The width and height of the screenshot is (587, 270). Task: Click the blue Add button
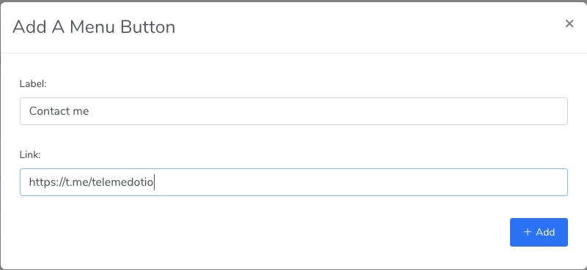pyautogui.click(x=539, y=232)
